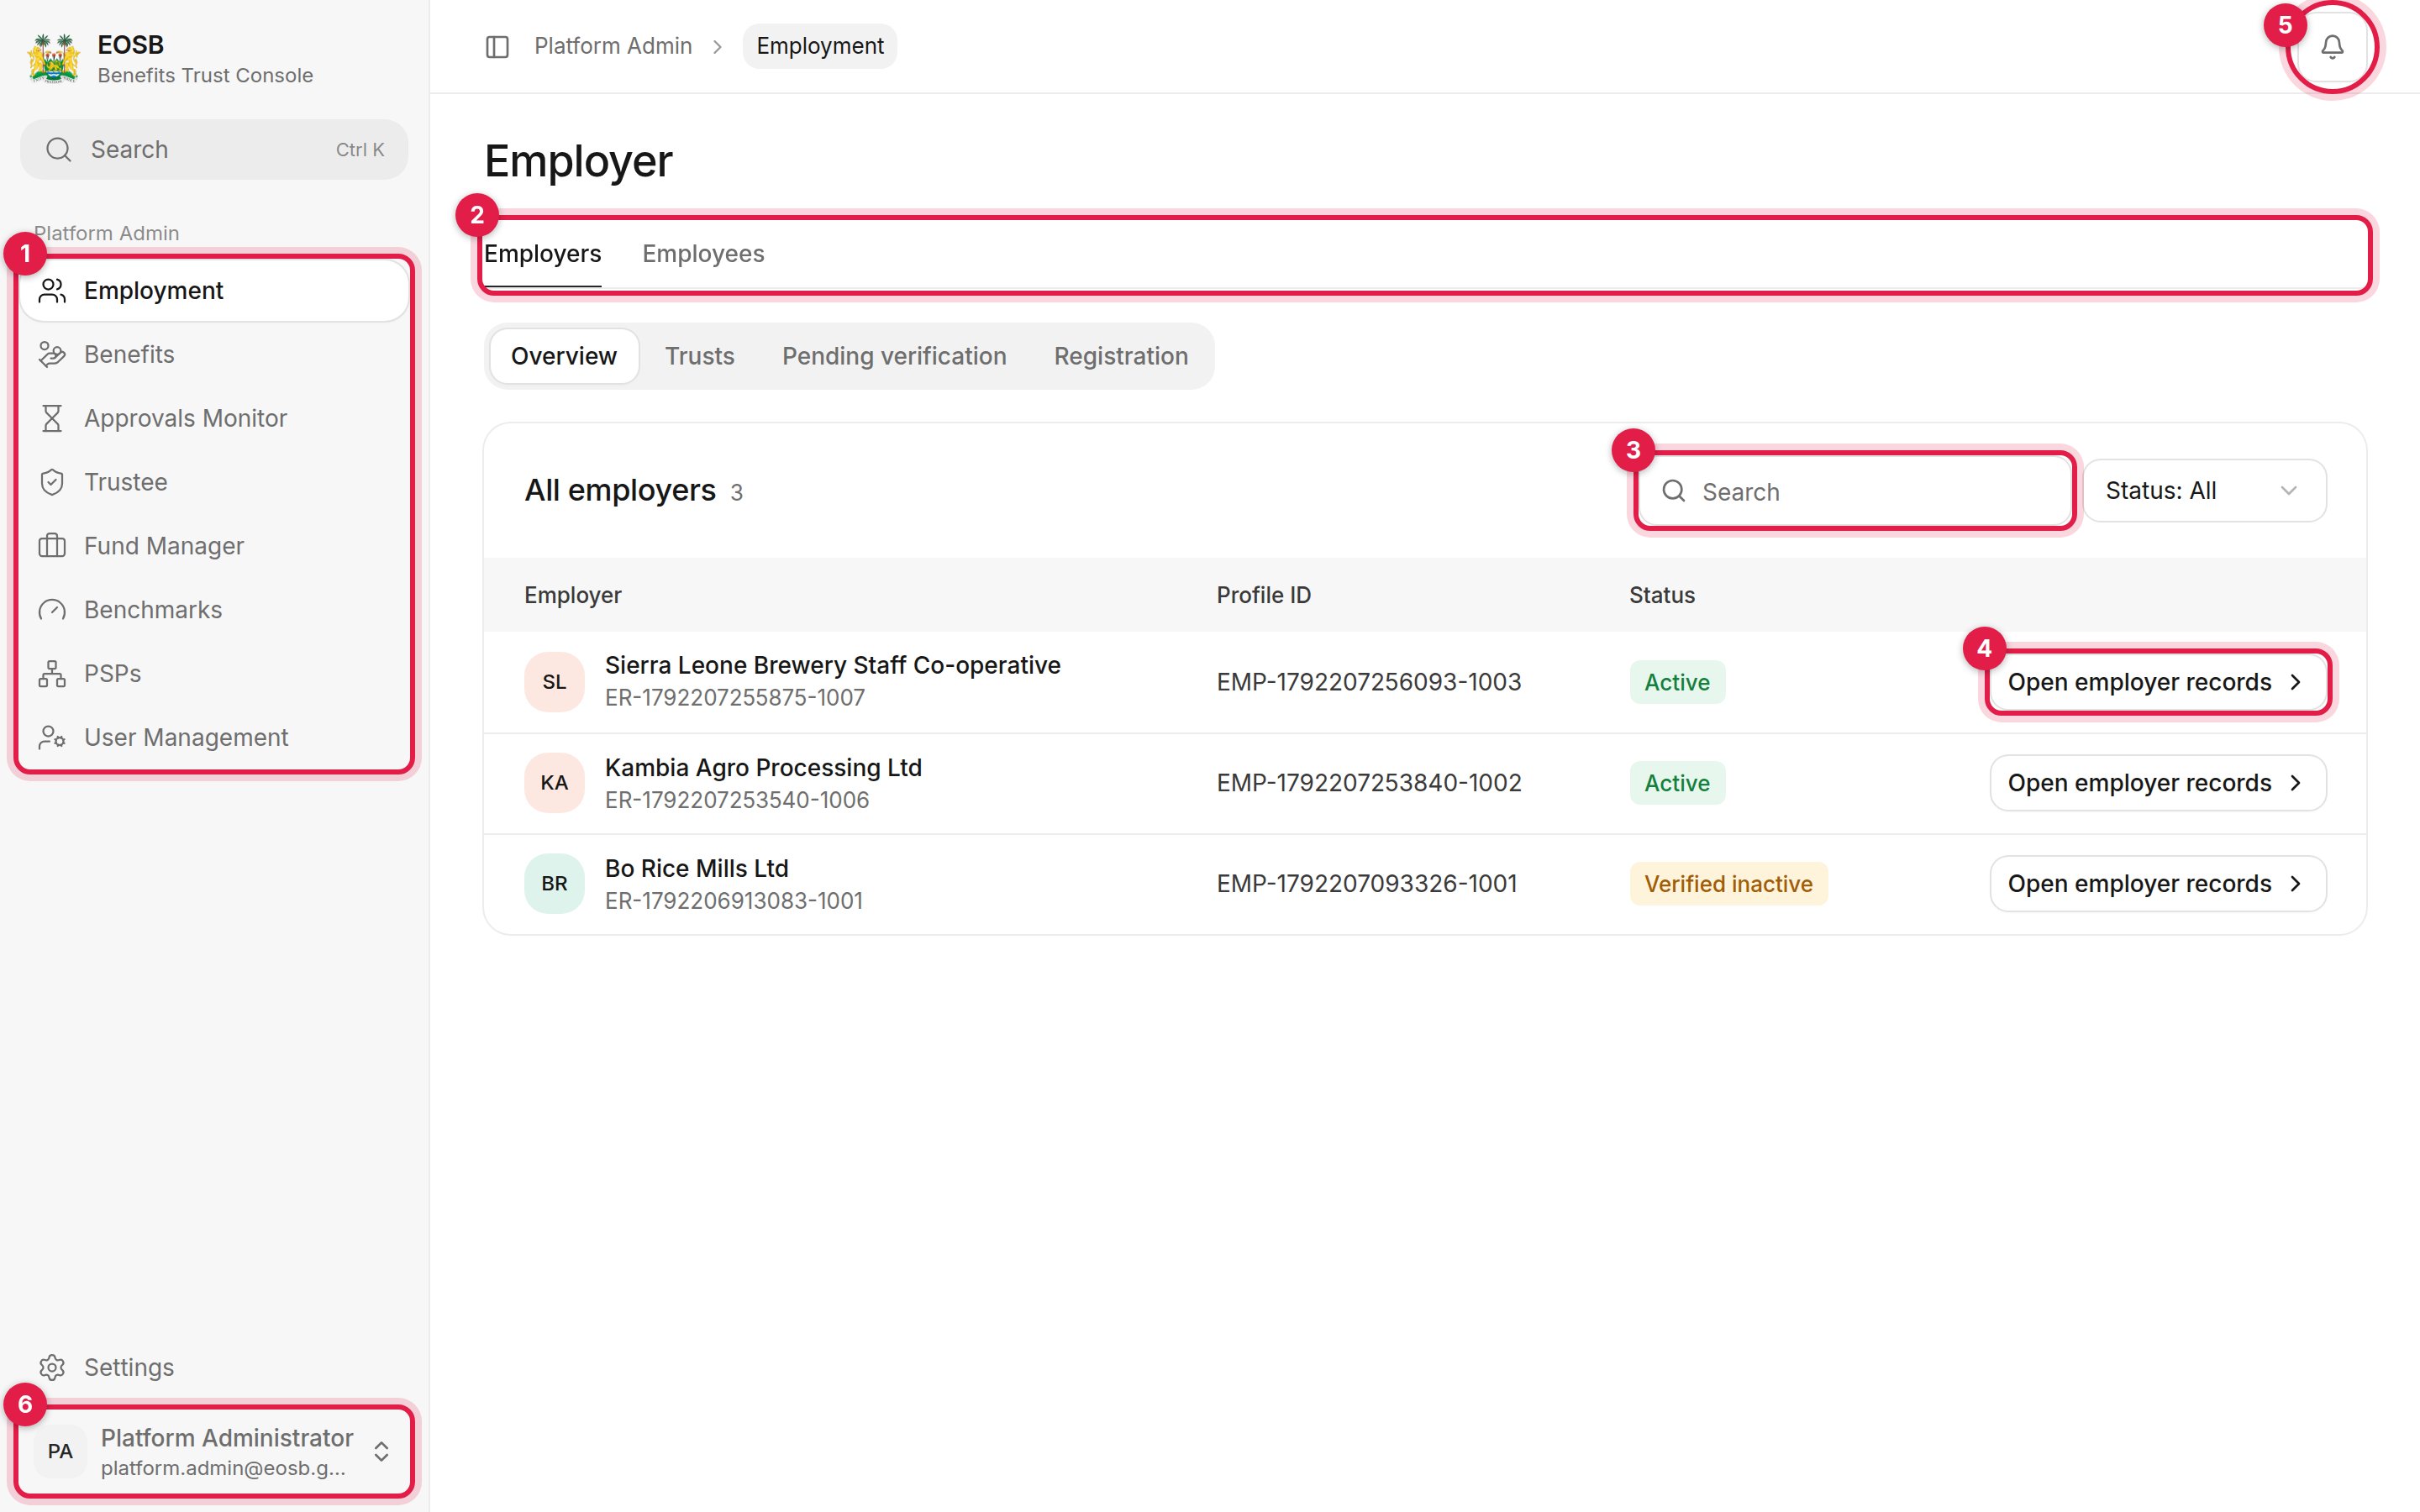Click the Benefits hand-coins icon
The width and height of the screenshot is (2420, 1512).
52,355
